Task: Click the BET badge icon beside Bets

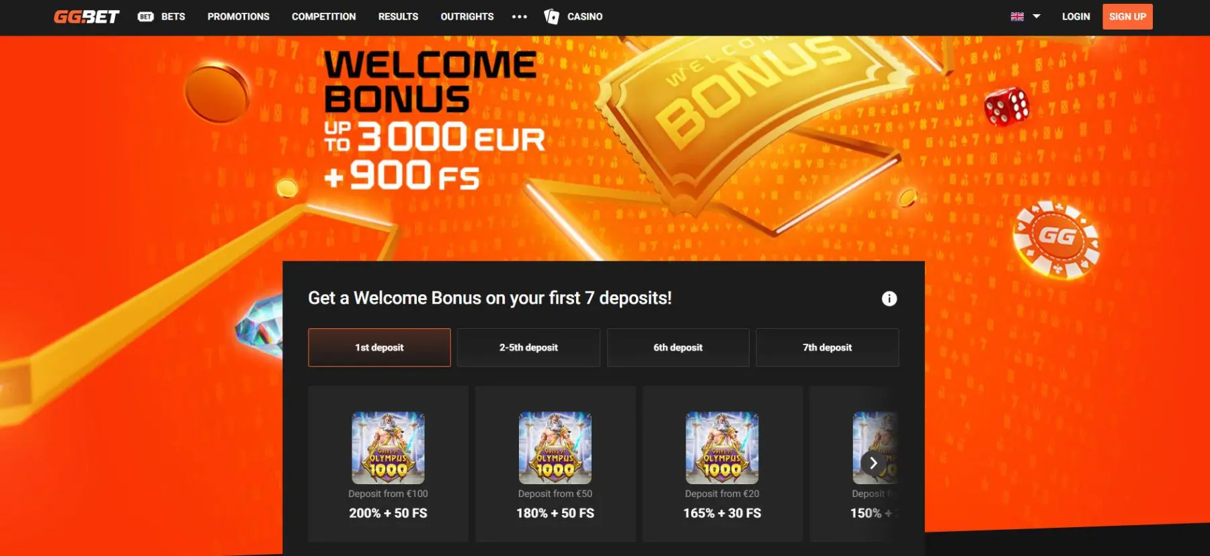Action: (x=146, y=17)
